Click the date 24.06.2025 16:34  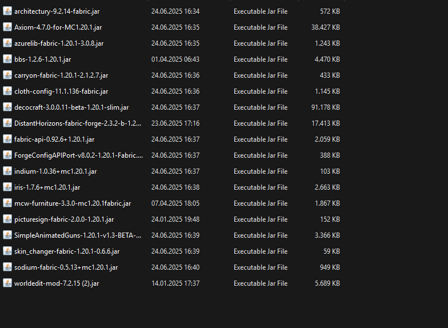(x=175, y=11)
